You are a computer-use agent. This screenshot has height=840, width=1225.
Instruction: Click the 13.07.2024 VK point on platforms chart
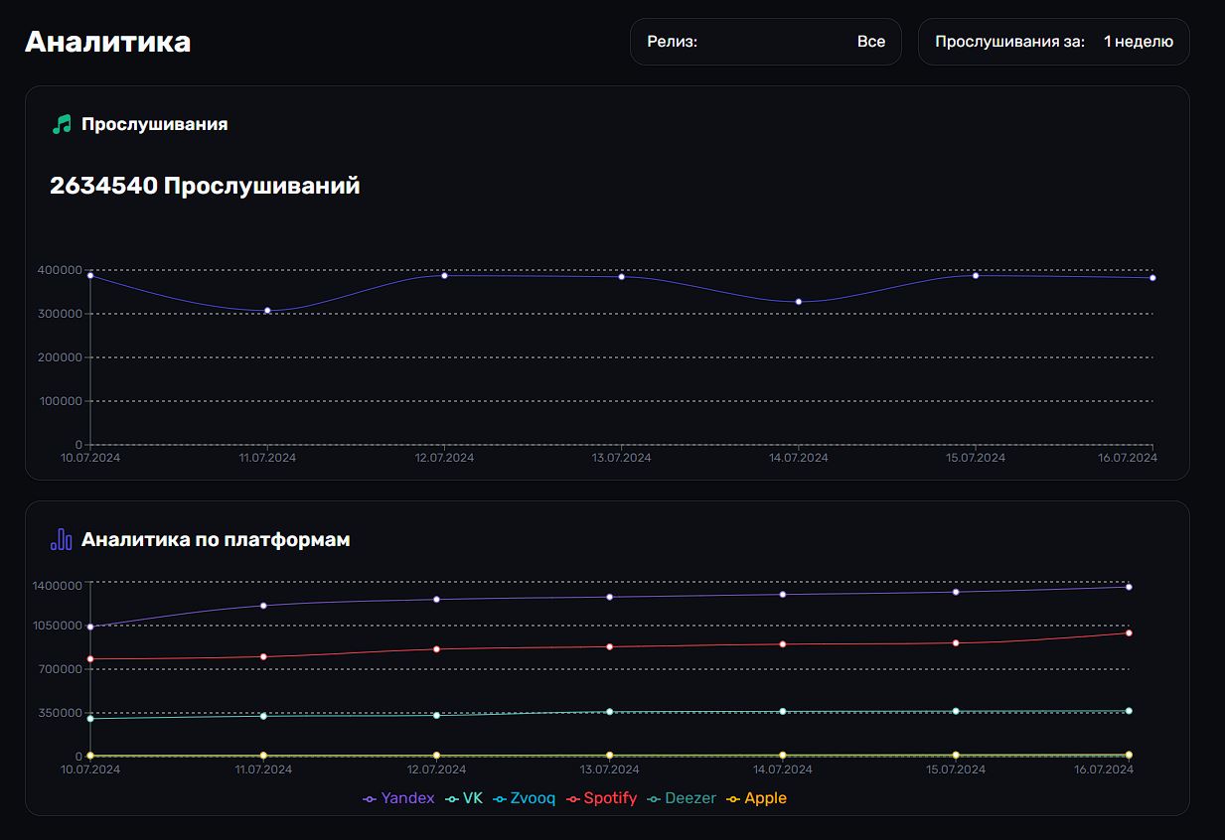coord(609,712)
